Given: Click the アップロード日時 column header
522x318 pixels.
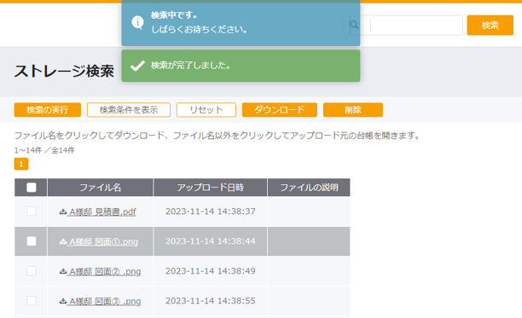Looking at the screenshot, I should point(211,188).
